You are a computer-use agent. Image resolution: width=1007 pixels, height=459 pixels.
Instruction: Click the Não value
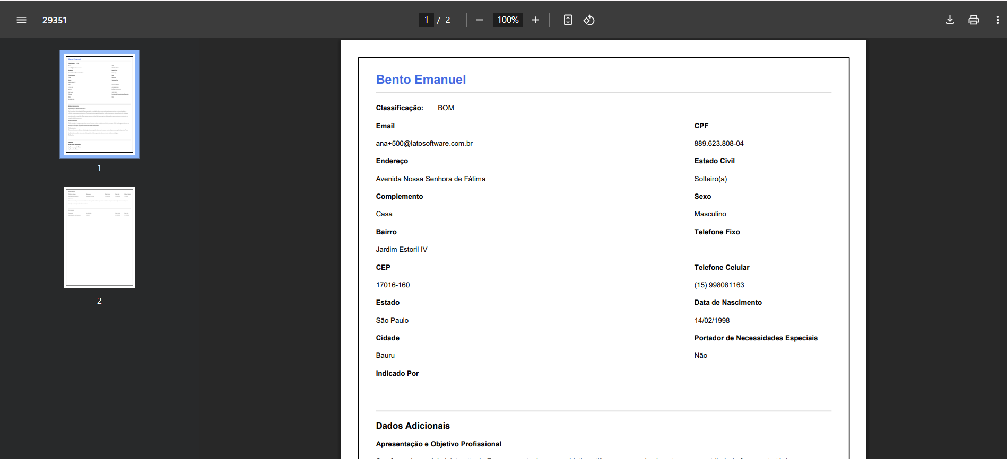click(700, 355)
